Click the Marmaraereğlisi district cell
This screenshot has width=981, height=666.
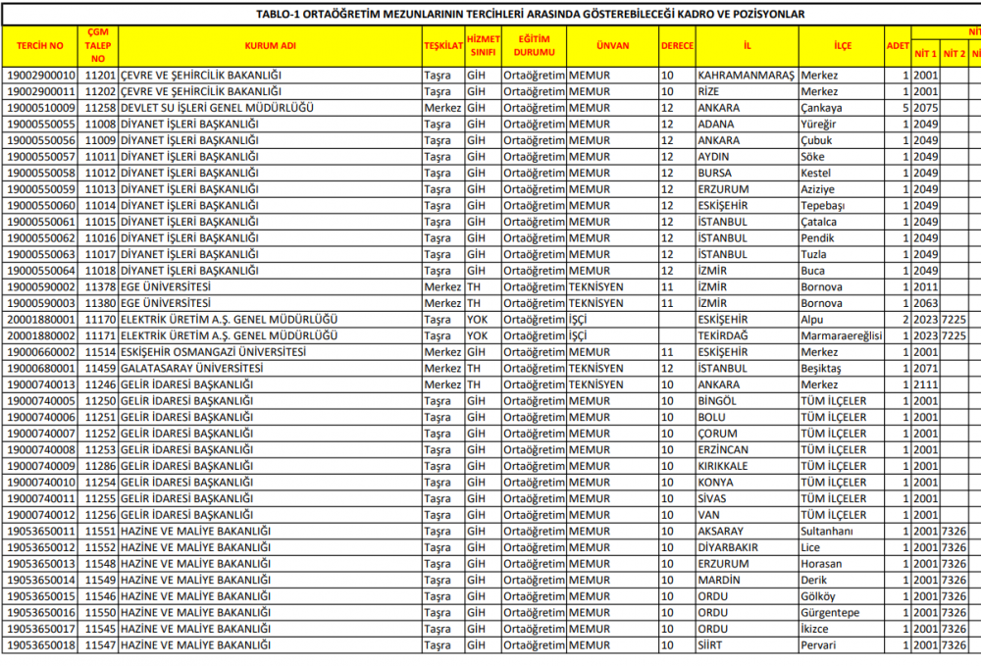click(x=841, y=335)
